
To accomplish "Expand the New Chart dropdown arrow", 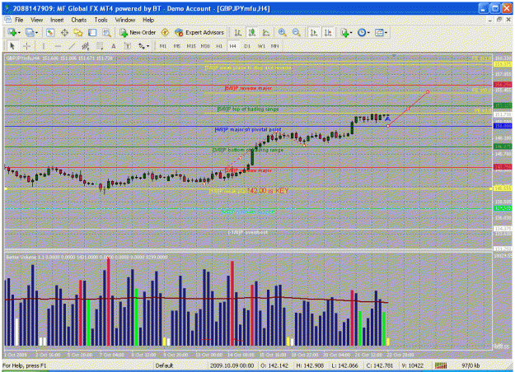I will tap(20, 32).
